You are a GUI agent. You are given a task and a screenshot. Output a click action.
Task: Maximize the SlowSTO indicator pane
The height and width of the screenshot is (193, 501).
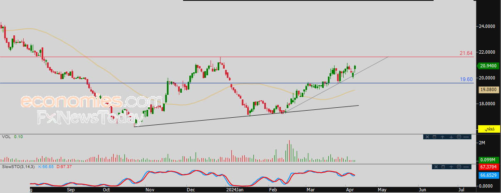click(443, 167)
